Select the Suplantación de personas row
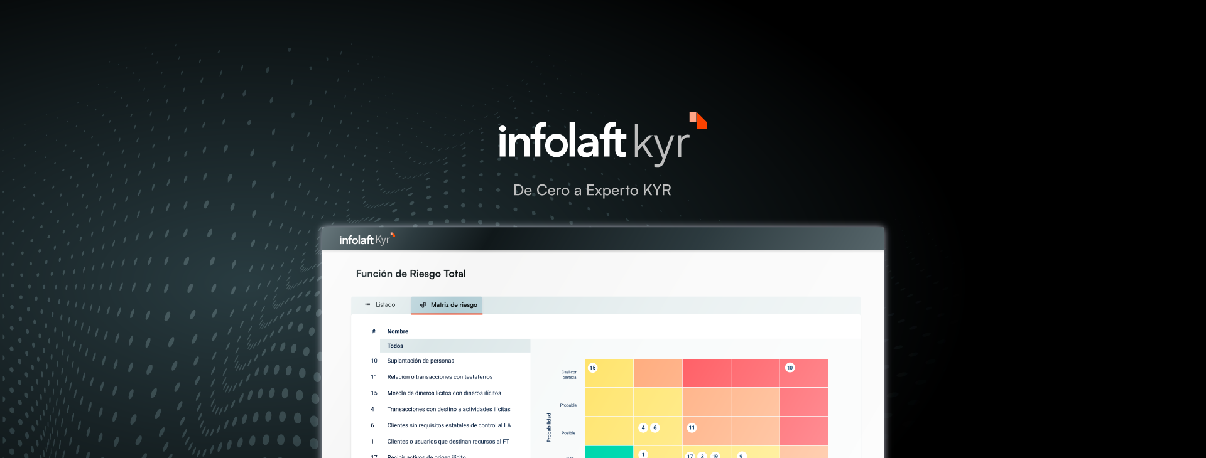 coord(420,361)
